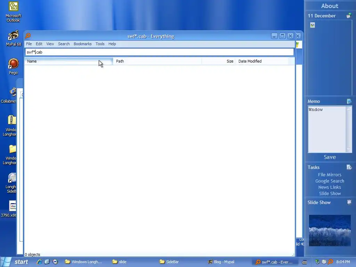Open Longhorn SideBar desktop shortcut

point(11,183)
